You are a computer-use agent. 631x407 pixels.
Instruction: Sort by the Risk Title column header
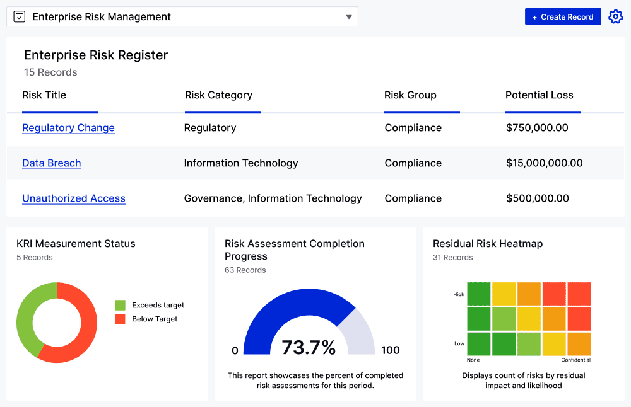pos(44,95)
